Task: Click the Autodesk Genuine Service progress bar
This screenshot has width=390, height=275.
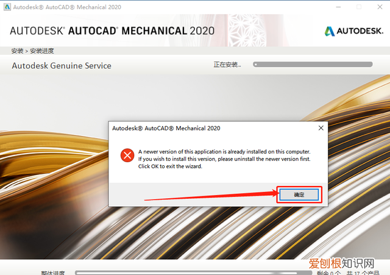Action: coord(313,65)
